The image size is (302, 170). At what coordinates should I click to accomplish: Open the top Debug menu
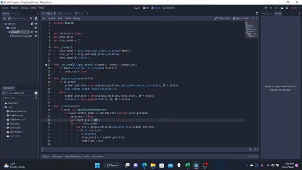point(24,8)
